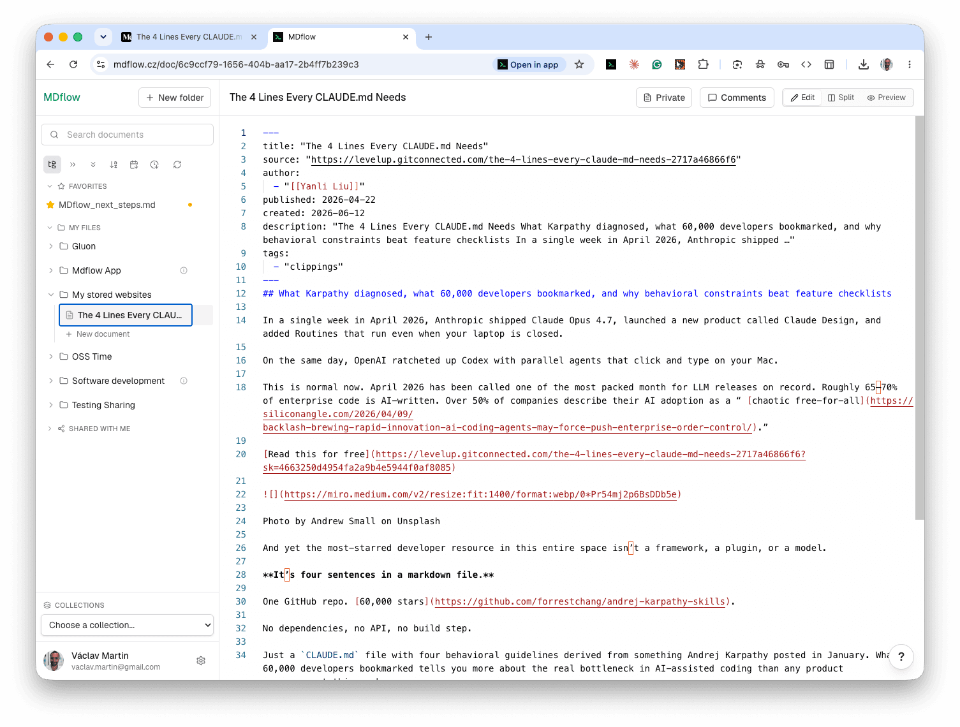960x727 pixels.
Task: Select the MDflow browser tab
Action: pyautogui.click(x=341, y=37)
